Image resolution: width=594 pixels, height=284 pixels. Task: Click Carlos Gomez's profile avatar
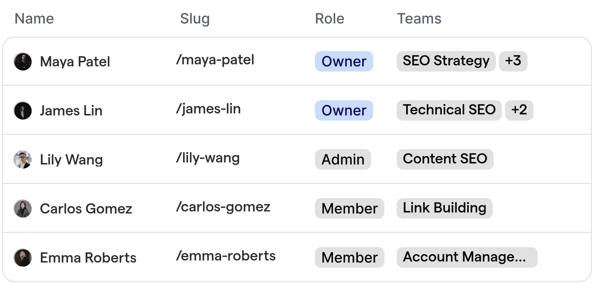pos(22,208)
